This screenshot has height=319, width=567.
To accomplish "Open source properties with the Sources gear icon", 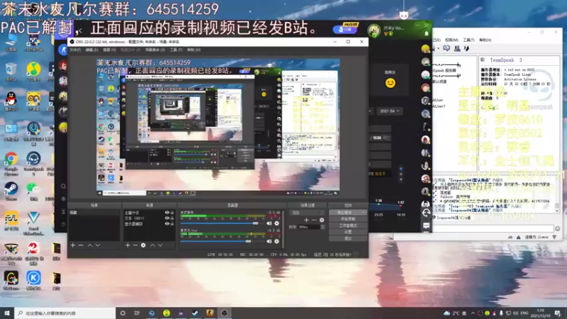I will tap(143, 245).
